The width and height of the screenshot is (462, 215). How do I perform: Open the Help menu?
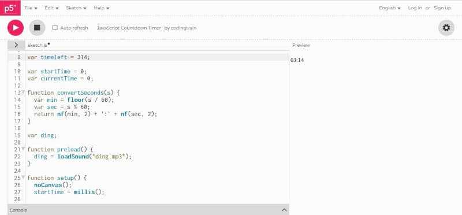(102, 8)
